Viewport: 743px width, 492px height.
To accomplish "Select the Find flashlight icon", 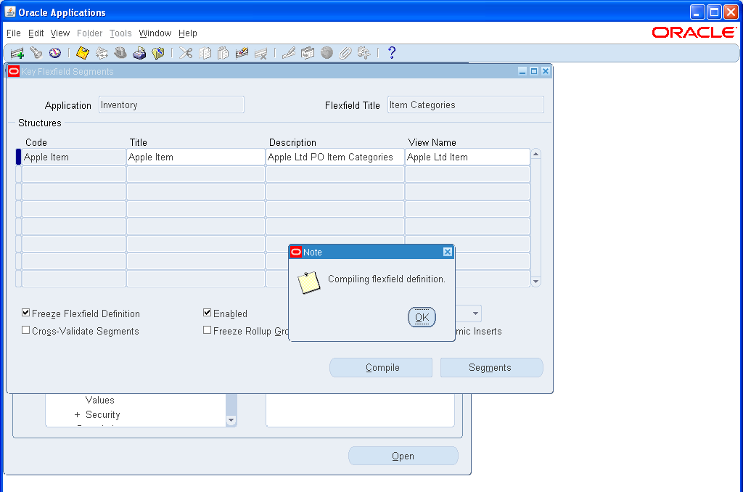I will click(x=36, y=52).
